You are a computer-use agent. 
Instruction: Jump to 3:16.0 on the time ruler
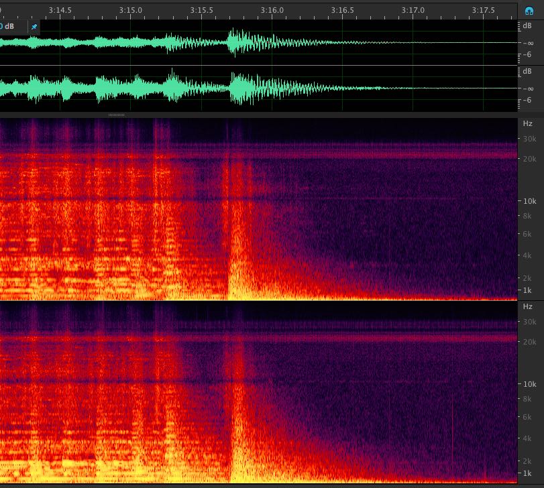coord(272,10)
